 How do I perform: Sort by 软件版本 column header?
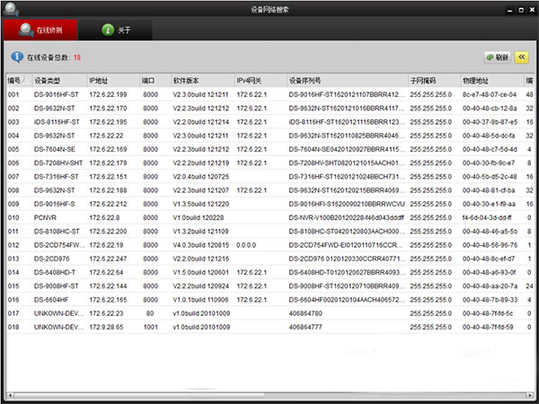click(x=202, y=81)
